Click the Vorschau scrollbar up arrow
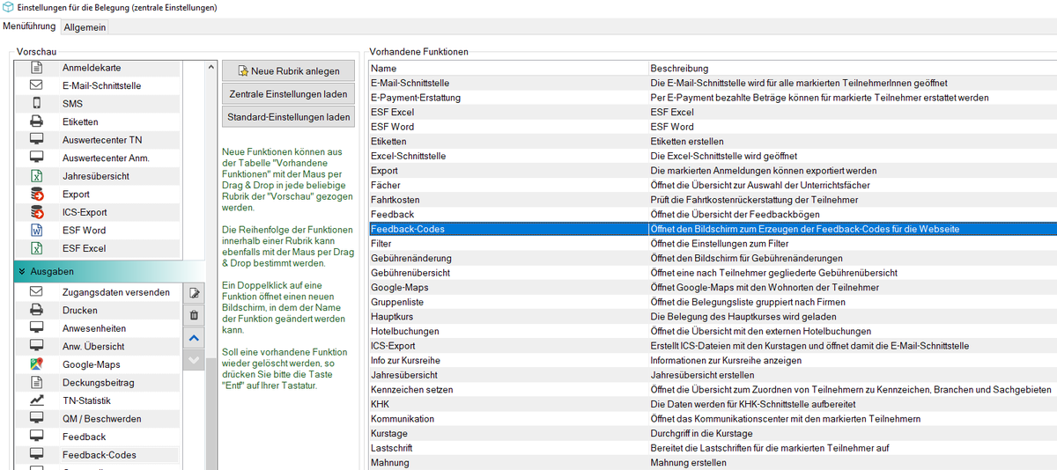Screen dimensions: 1057x470 pyautogui.click(x=211, y=67)
